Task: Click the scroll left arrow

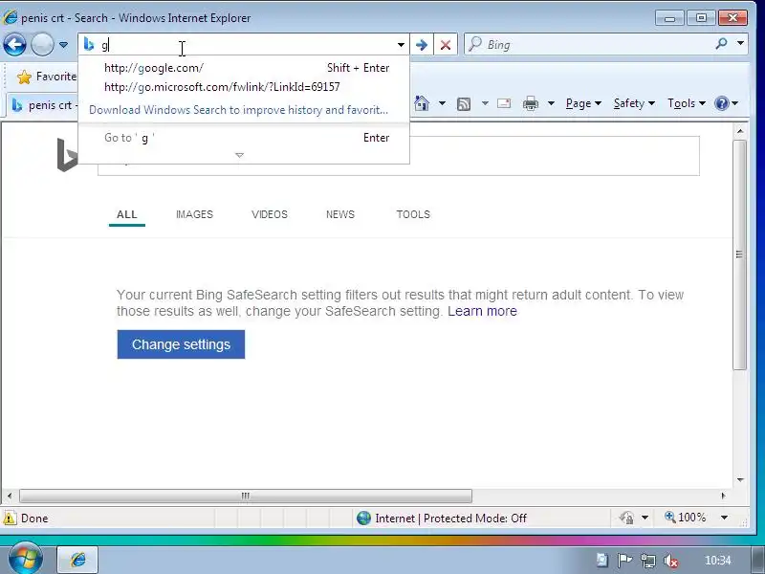Action: 10,496
